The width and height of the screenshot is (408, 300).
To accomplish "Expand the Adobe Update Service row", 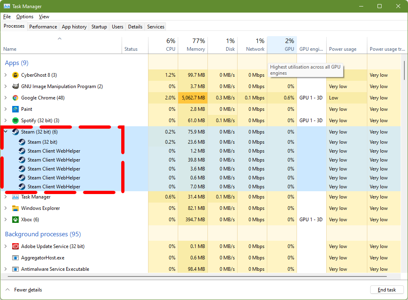I will (x=6, y=246).
